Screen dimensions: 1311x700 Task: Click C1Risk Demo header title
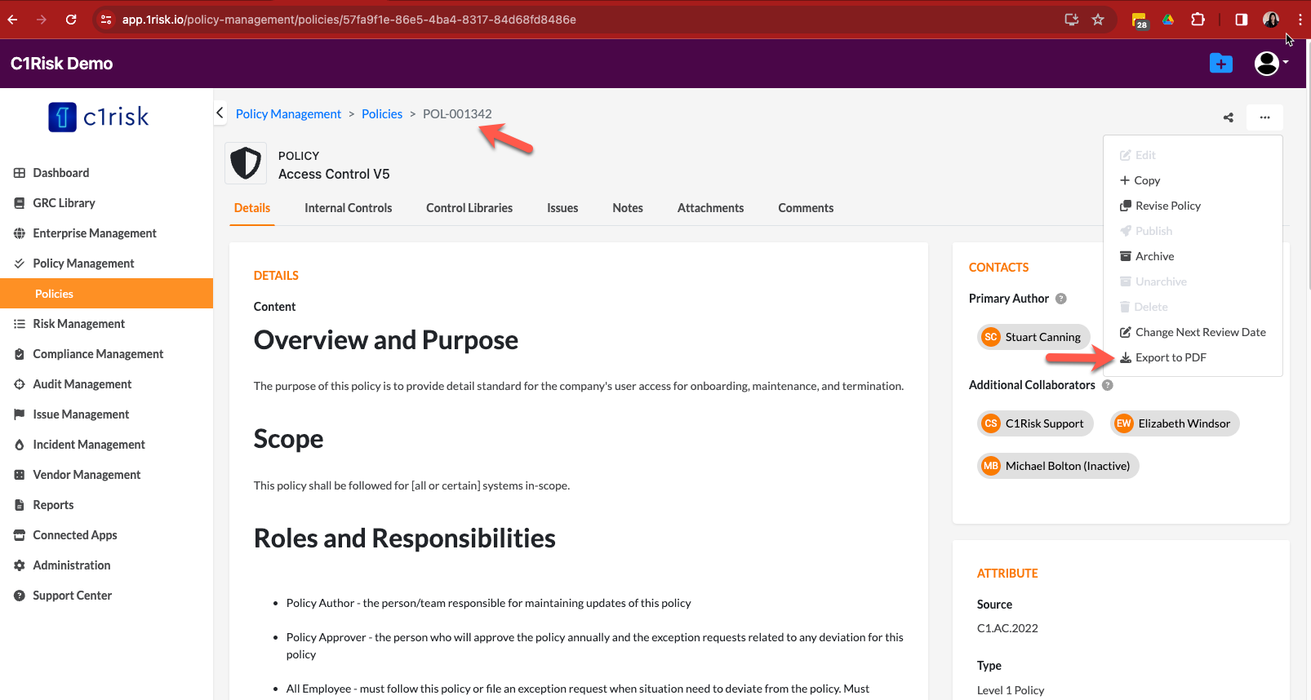(x=62, y=64)
